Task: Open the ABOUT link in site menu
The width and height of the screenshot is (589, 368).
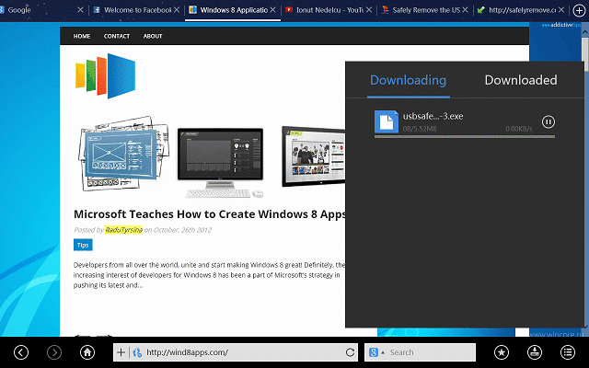Action: (x=153, y=36)
